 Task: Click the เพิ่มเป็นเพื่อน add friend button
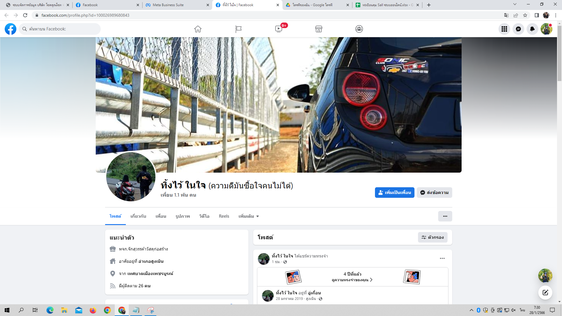(394, 193)
